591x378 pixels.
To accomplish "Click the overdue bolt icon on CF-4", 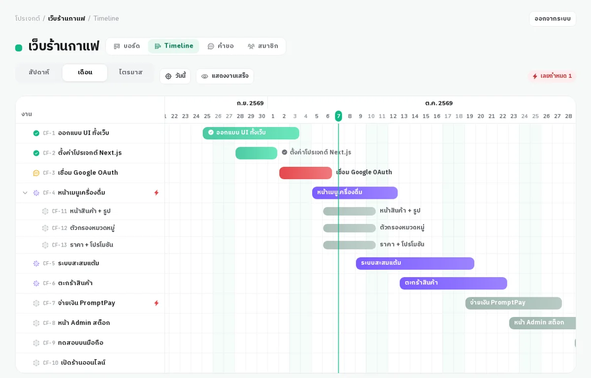I will [157, 193].
